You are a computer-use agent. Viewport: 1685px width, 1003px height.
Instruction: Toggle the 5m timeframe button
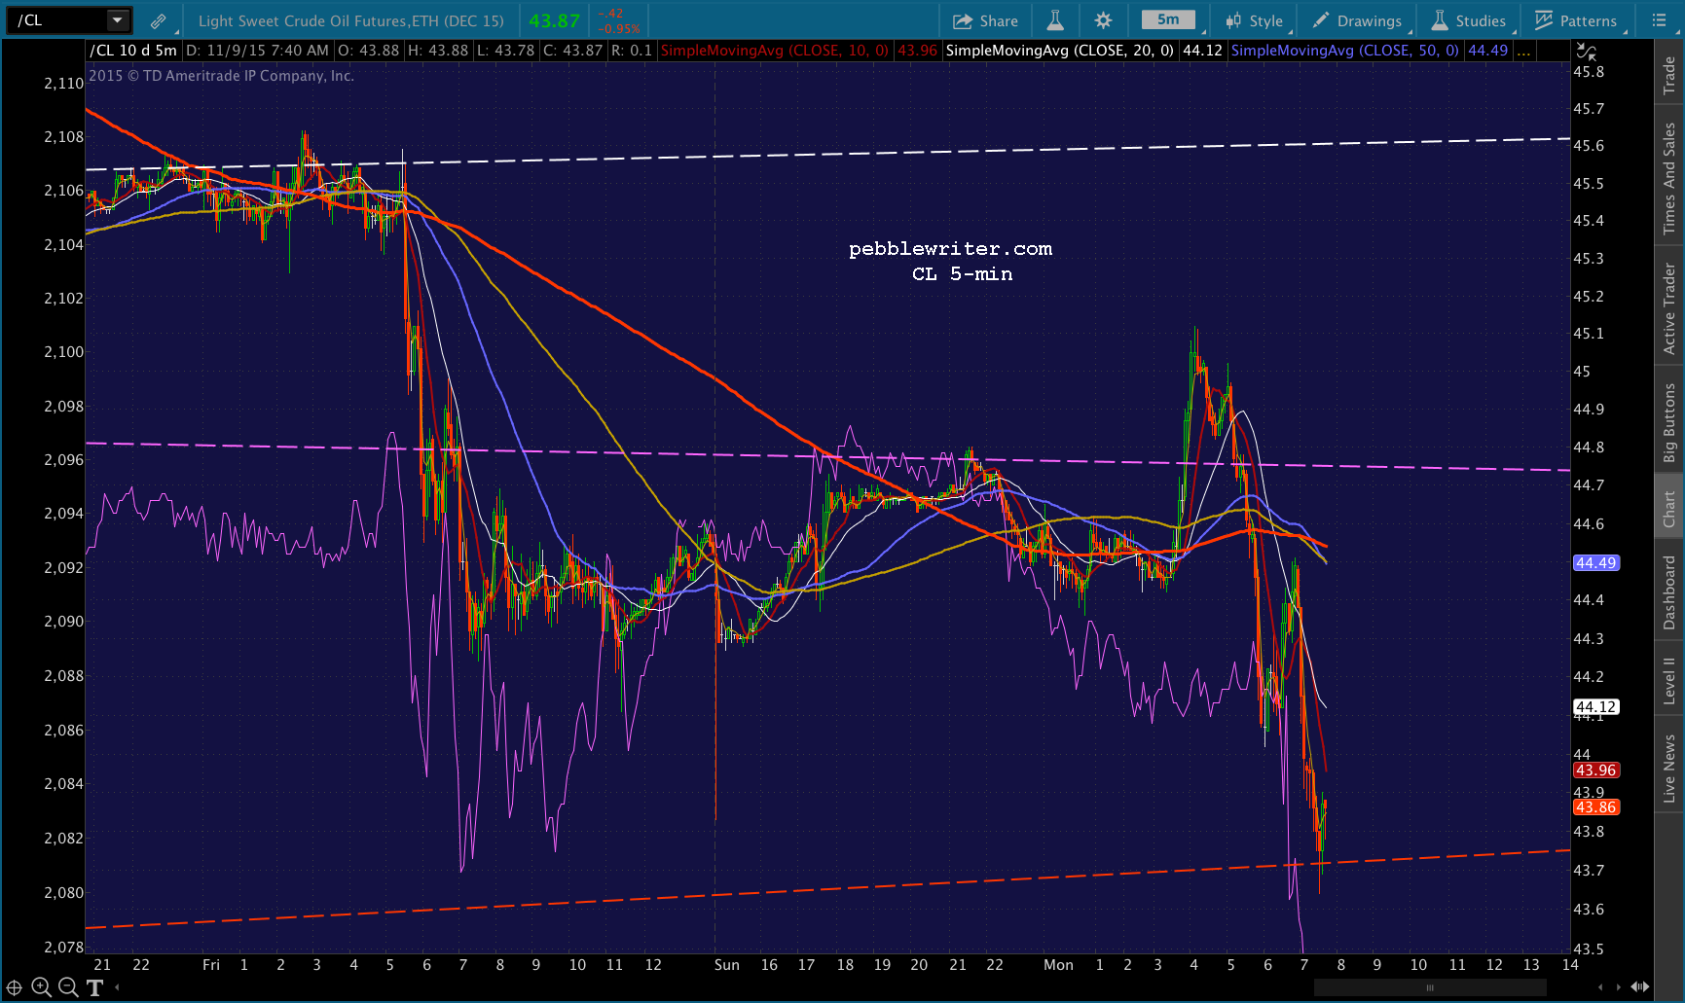point(1168,20)
